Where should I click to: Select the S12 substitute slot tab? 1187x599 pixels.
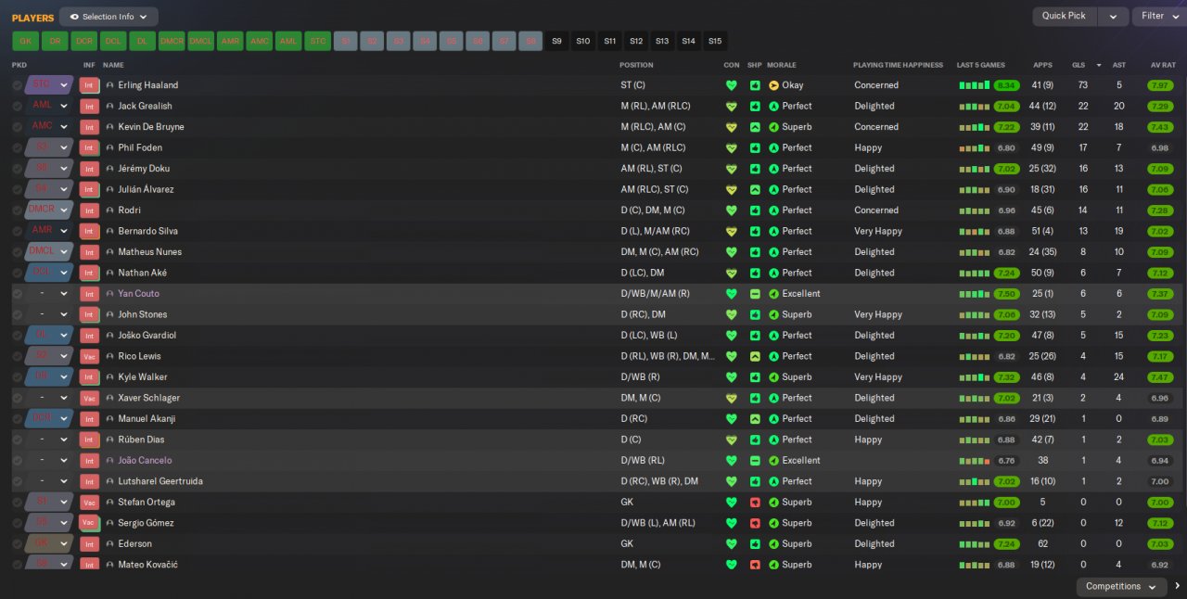pos(636,41)
